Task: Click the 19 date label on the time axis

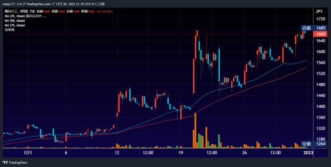Action: [x=181, y=153]
